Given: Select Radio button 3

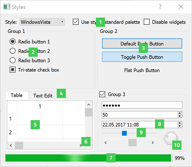Looking at the screenshot, I should [12, 60].
